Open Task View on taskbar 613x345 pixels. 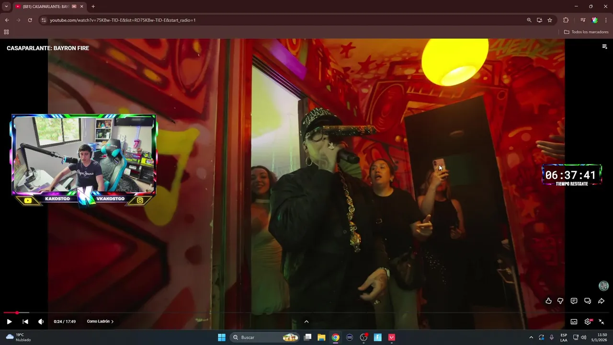308,337
